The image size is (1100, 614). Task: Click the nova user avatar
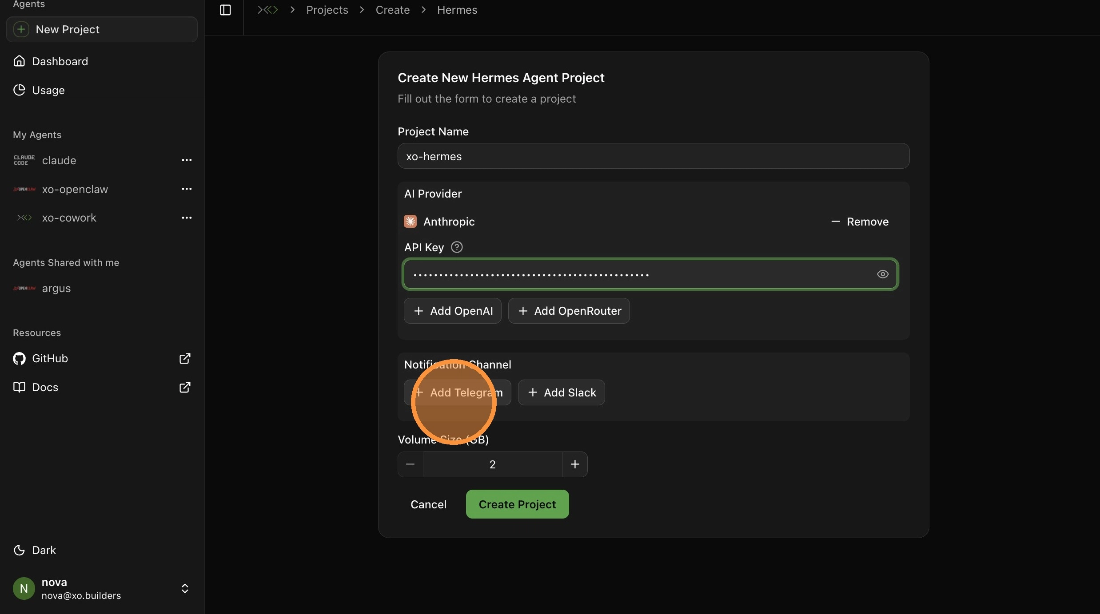(x=24, y=589)
